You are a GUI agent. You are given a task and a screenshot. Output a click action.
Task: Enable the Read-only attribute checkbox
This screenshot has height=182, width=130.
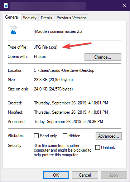(36, 136)
